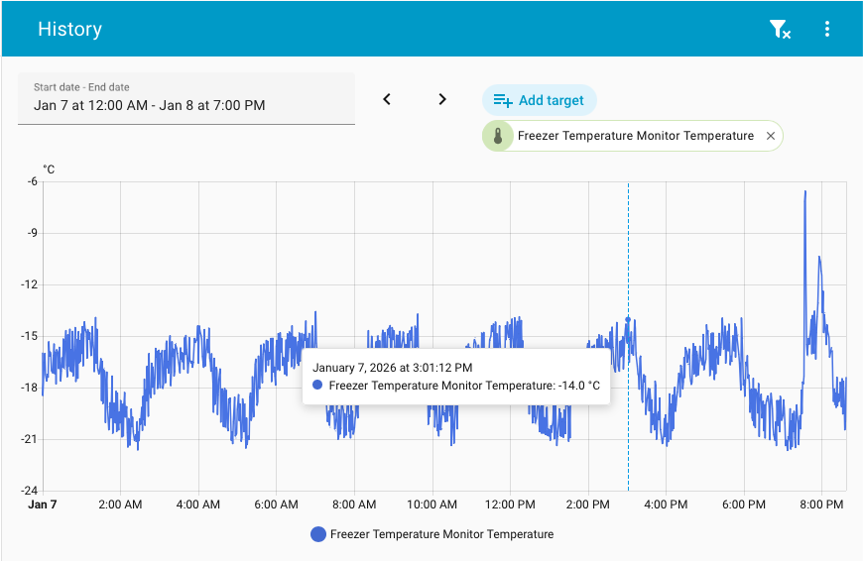Clear the history filter with the funnel icon

(780, 30)
